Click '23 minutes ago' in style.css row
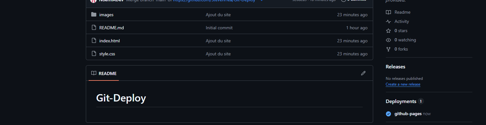 coord(352,54)
